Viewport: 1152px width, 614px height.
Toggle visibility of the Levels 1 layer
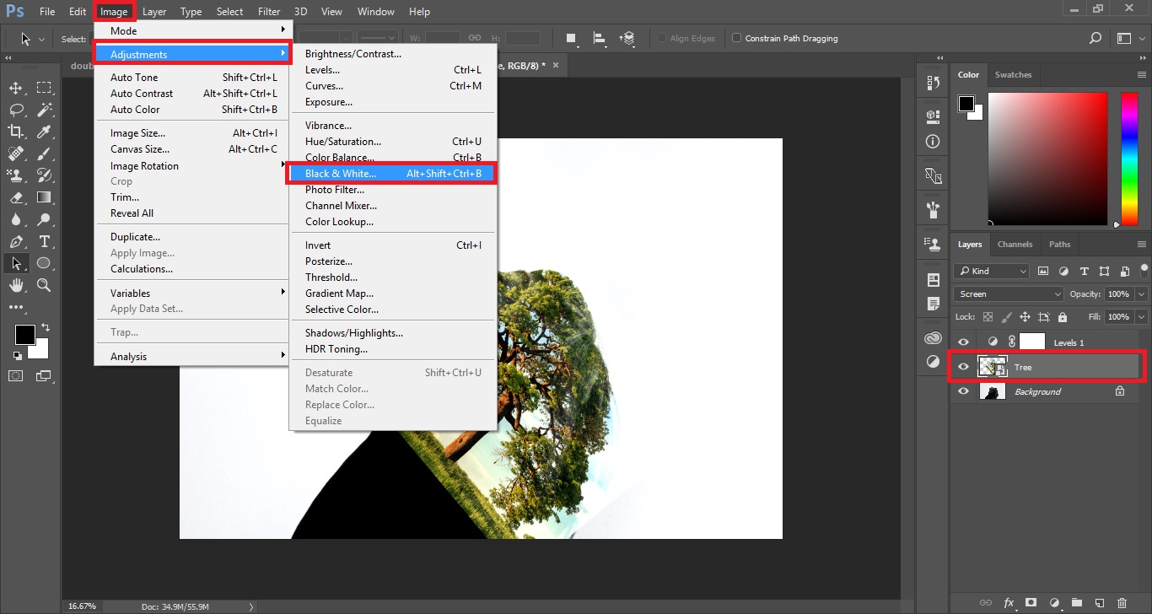click(963, 342)
